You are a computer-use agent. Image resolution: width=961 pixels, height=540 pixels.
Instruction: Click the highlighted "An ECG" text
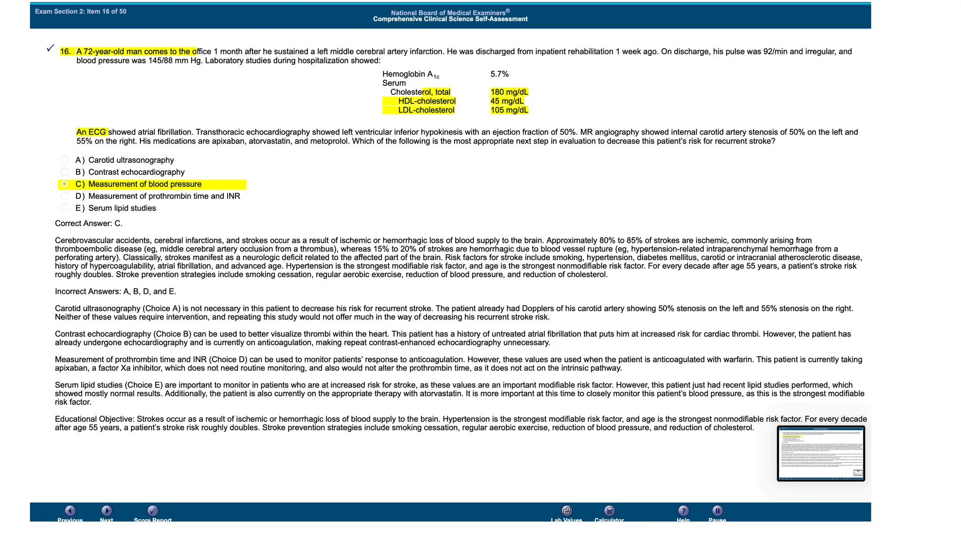point(92,132)
